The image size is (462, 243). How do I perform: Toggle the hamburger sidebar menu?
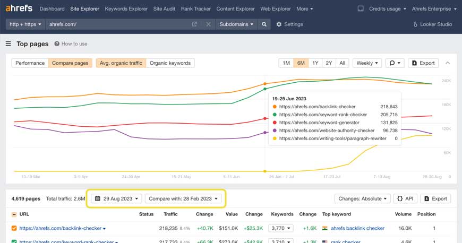8,44
